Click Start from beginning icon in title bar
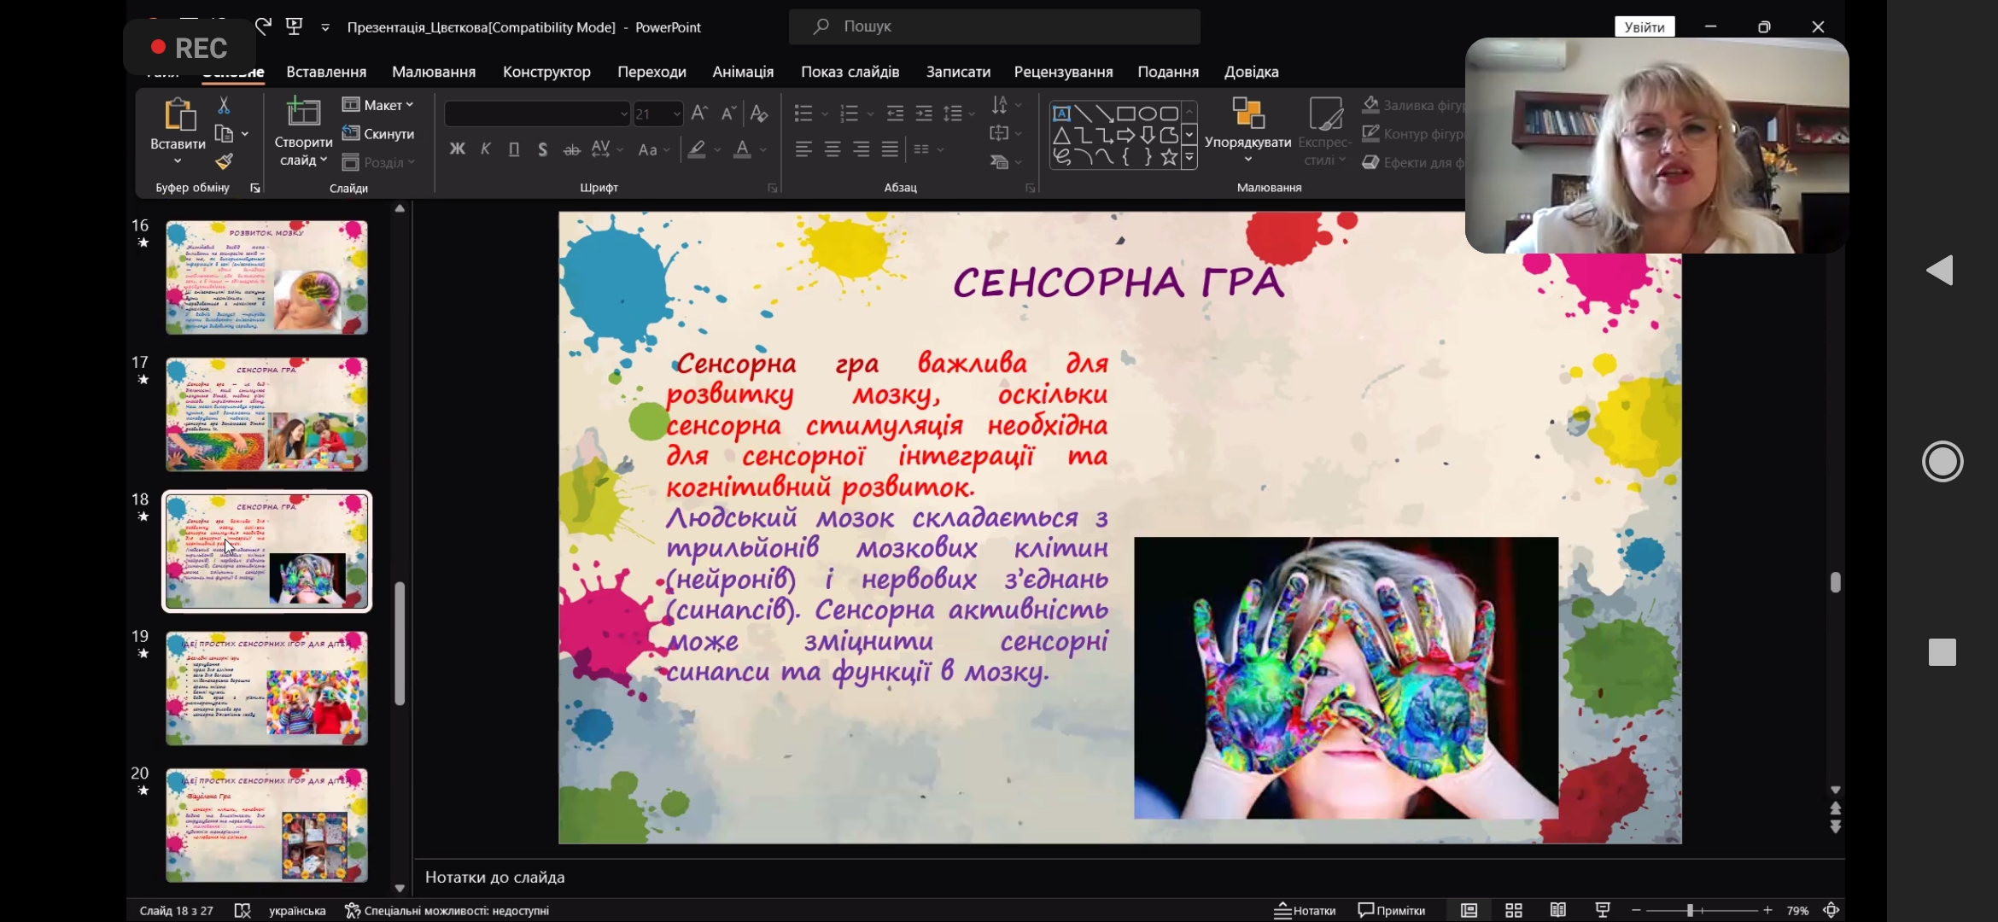This screenshot has width=1998, height=922. (x=295, y=26)
